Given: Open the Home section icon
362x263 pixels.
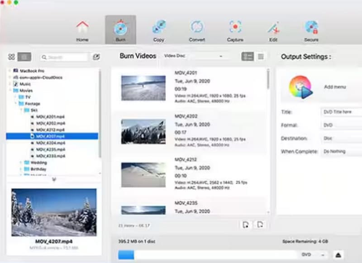Looking at the screenshot, I should pyautogui.click(x=82, y=30).
